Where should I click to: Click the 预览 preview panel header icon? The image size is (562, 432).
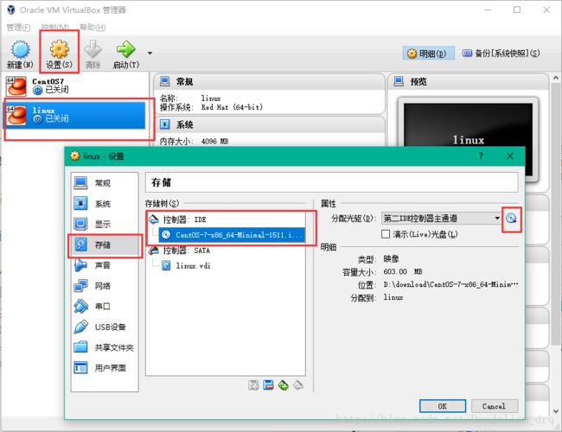(399, 81)
